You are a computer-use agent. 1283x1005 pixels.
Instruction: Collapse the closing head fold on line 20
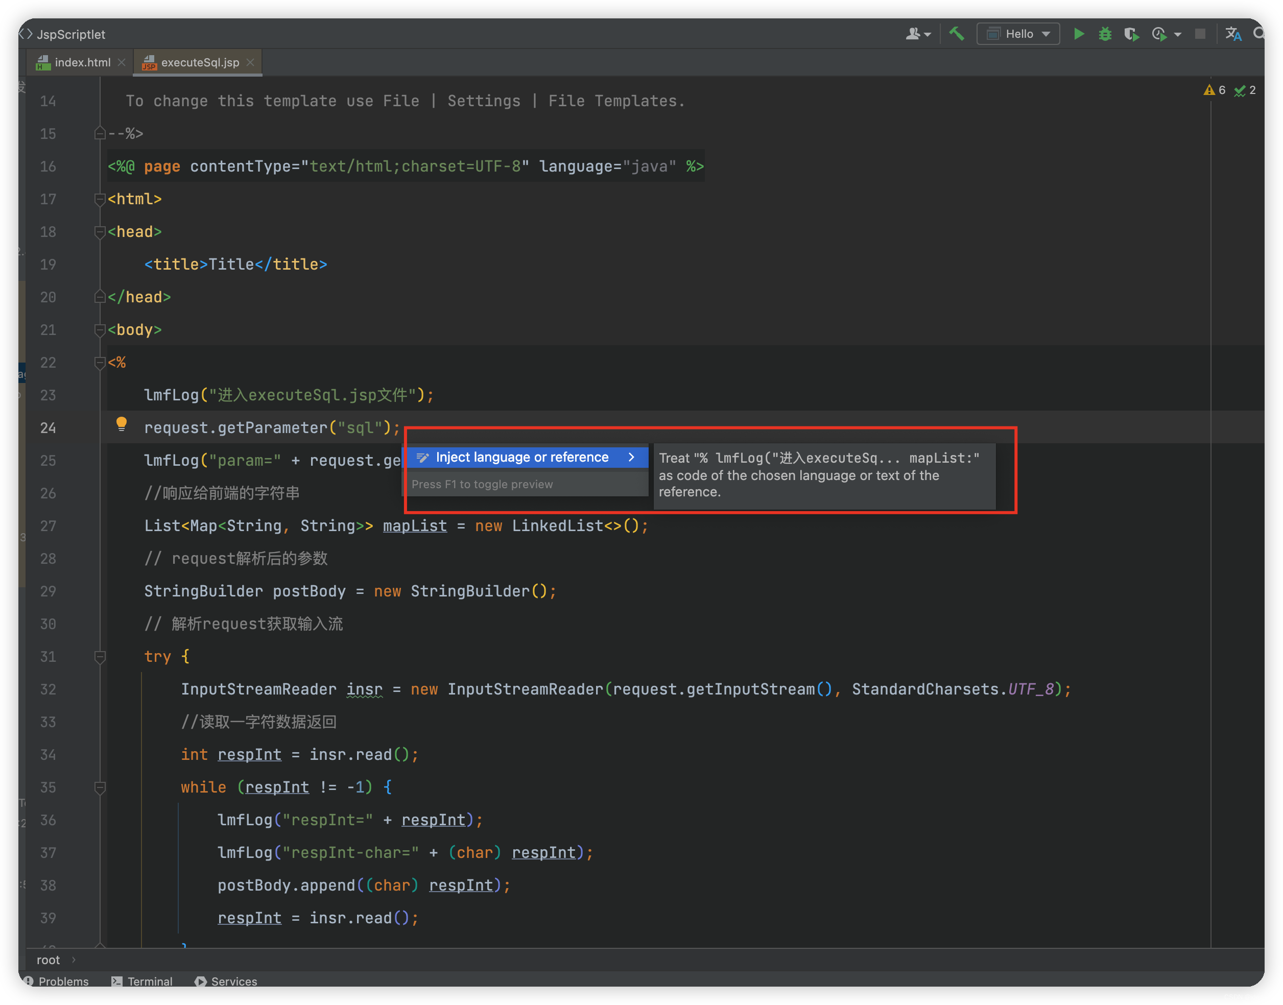[x=100, y=297]
